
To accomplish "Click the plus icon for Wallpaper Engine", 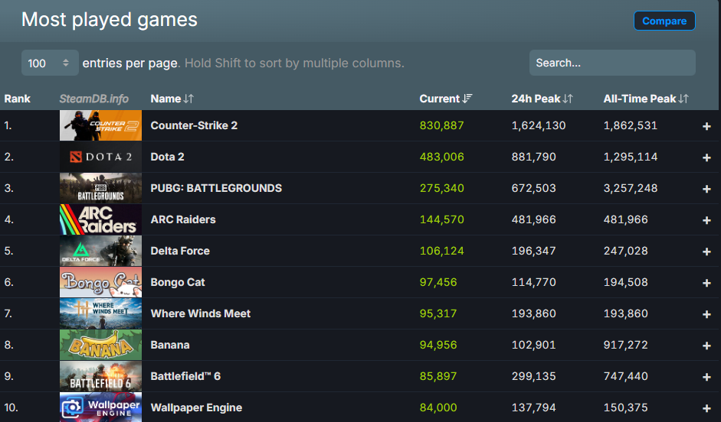I will click(706, 408).
